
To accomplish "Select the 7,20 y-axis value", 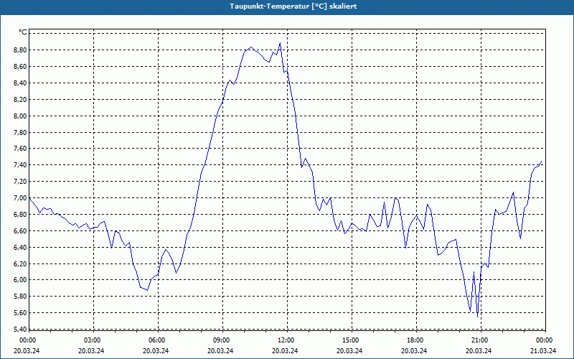I will 20,182.
